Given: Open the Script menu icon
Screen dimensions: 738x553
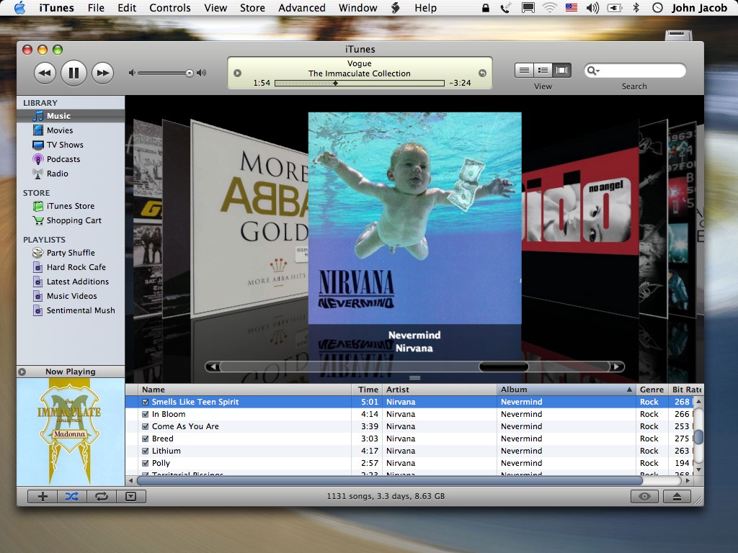Looking at the screenshot, I should [x=396, y=8].
